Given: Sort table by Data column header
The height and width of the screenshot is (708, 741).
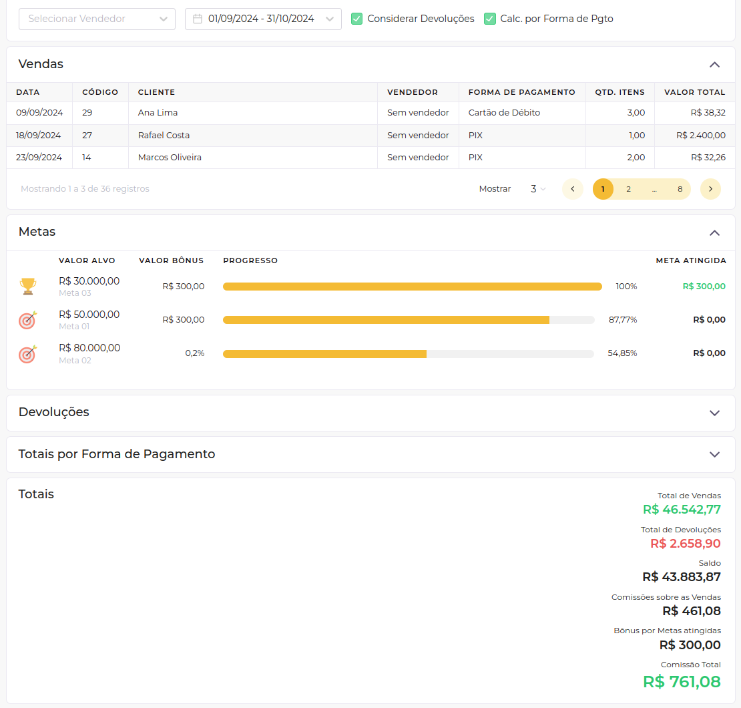Looking at the screenshot, I should point(28,92).
